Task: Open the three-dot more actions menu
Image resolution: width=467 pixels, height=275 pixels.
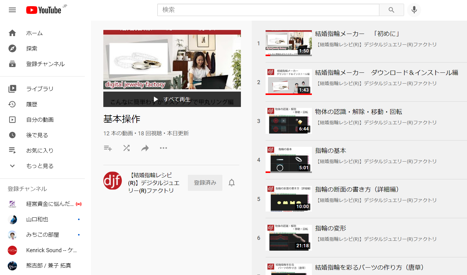Action: point(163,148)
